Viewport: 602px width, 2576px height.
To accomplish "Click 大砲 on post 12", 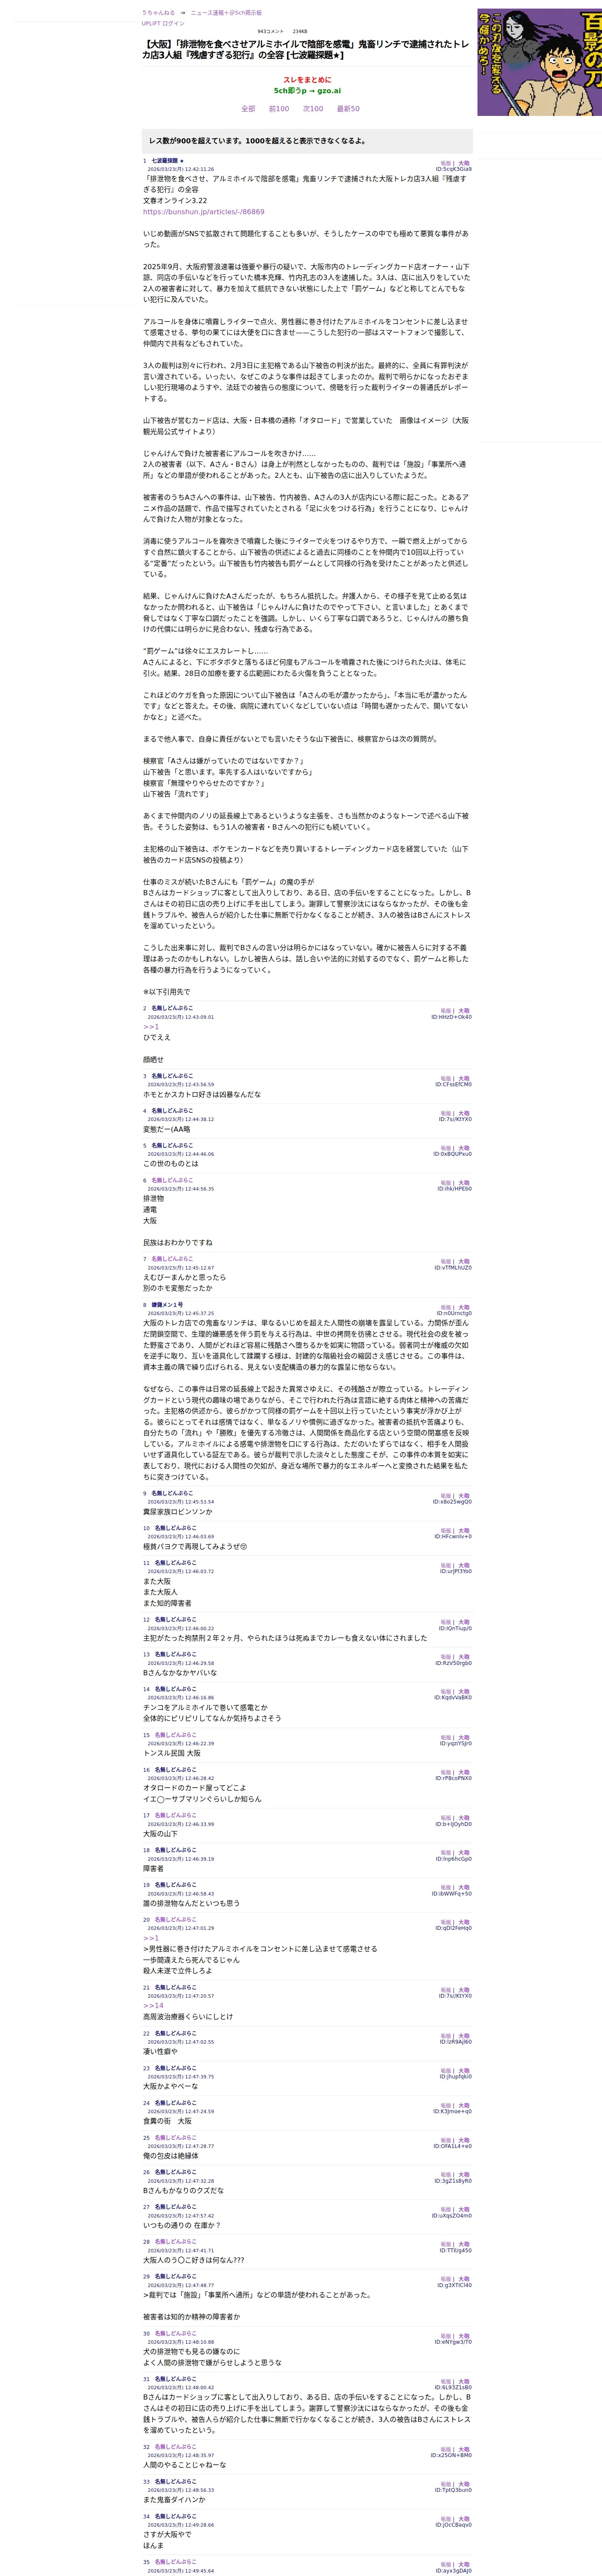I will coord(464,1622).
